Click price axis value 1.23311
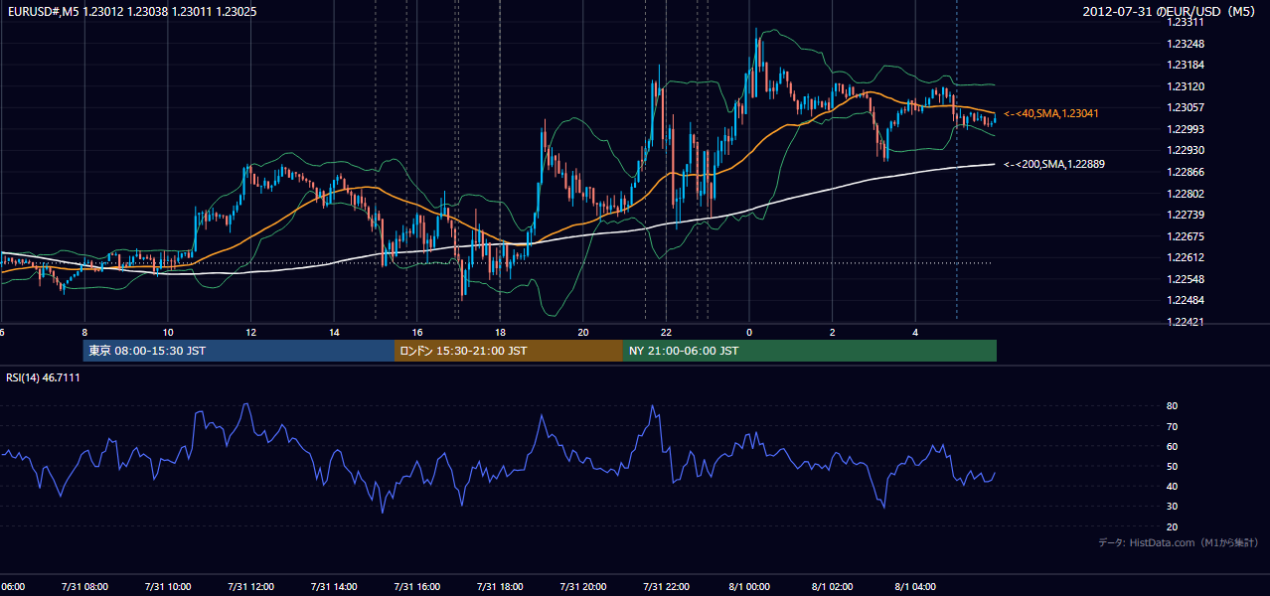This screenshot has width=1270, height=596. [1186, 23]
